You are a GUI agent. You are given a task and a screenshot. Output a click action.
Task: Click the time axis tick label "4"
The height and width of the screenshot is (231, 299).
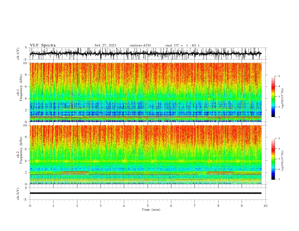tap(124, 206)
